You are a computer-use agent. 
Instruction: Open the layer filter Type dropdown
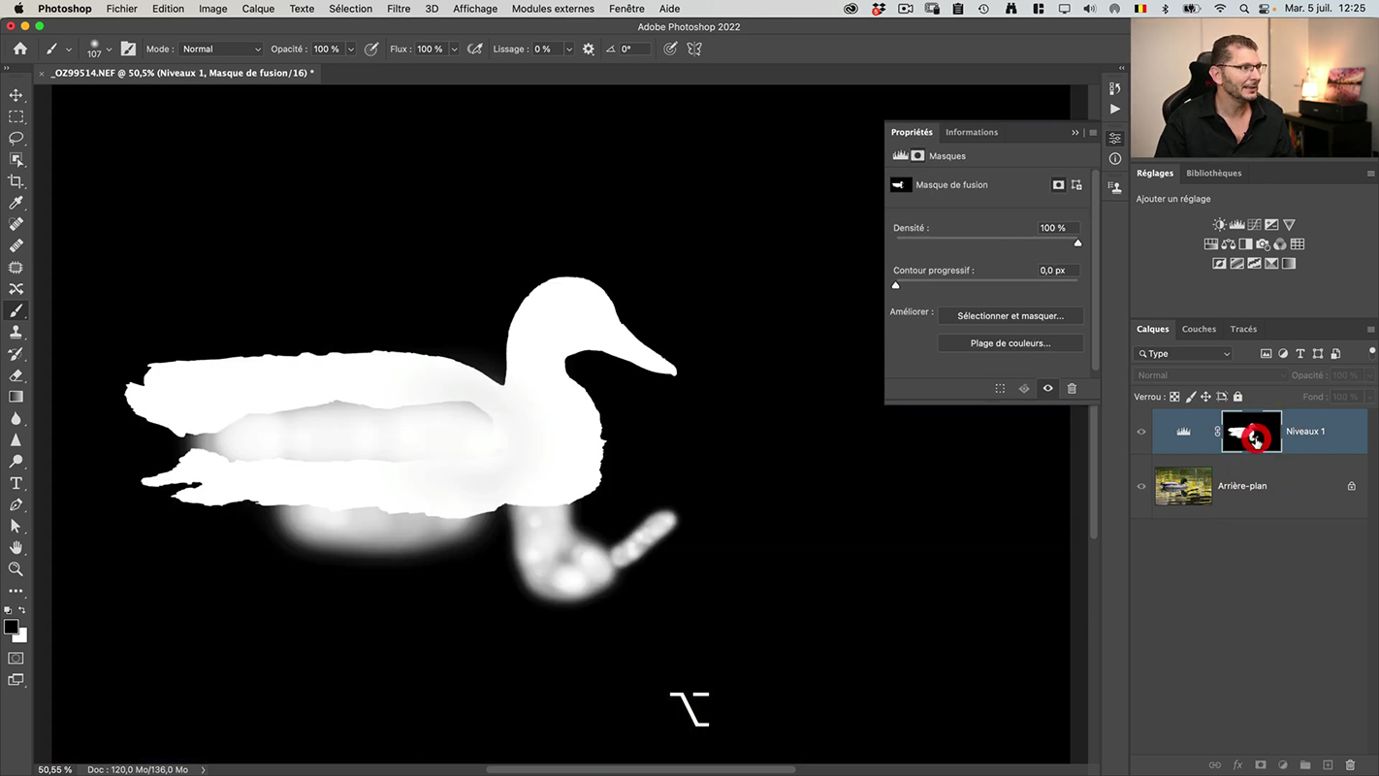pyautogui.click(x=1184, y=354)
